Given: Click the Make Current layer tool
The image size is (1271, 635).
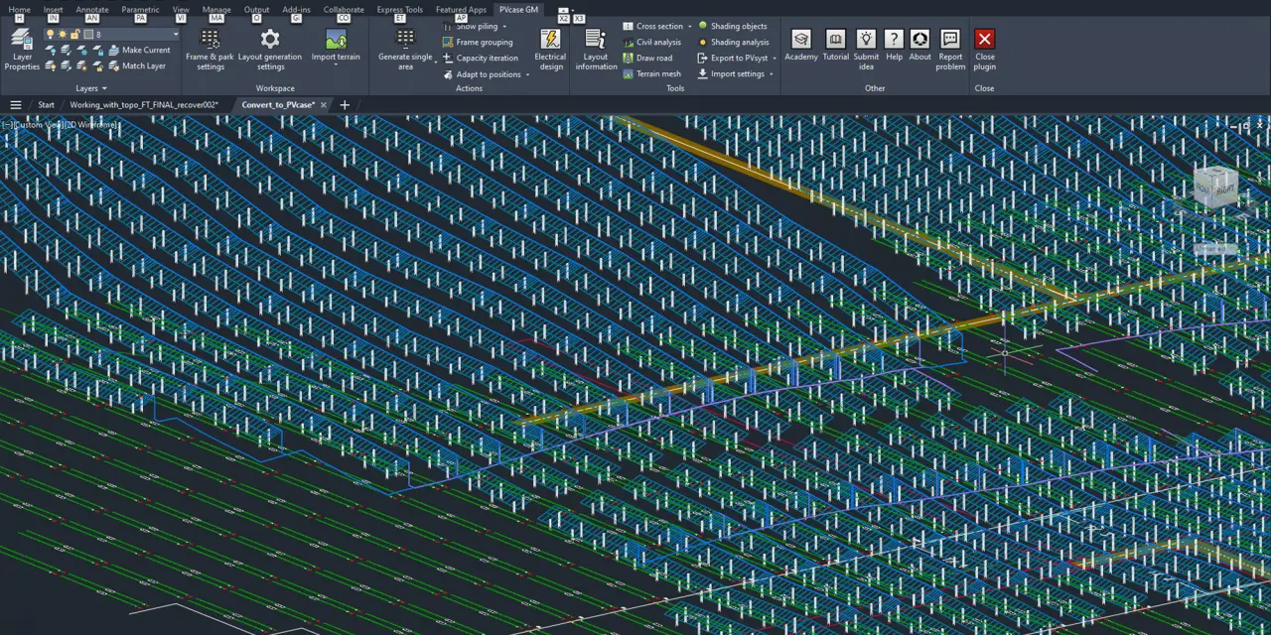Looking at the screenshot, I should [x=139, y=51].
